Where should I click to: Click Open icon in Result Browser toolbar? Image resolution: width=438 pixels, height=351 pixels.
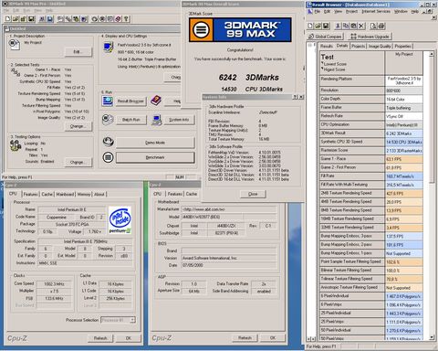(318, 26)
